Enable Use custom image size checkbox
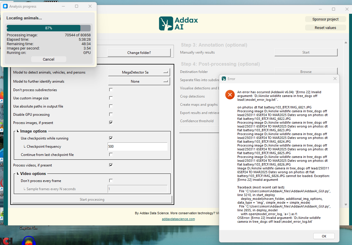 [x=111, y=98]
